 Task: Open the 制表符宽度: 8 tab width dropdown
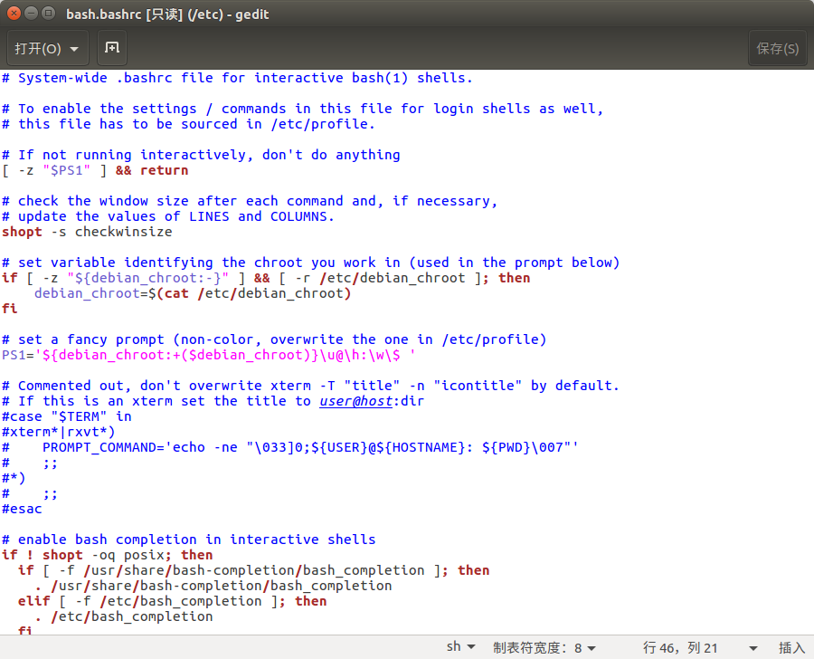coord(544,647)
